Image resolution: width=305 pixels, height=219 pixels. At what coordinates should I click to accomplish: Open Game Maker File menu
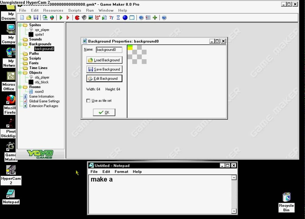(23, 10)
